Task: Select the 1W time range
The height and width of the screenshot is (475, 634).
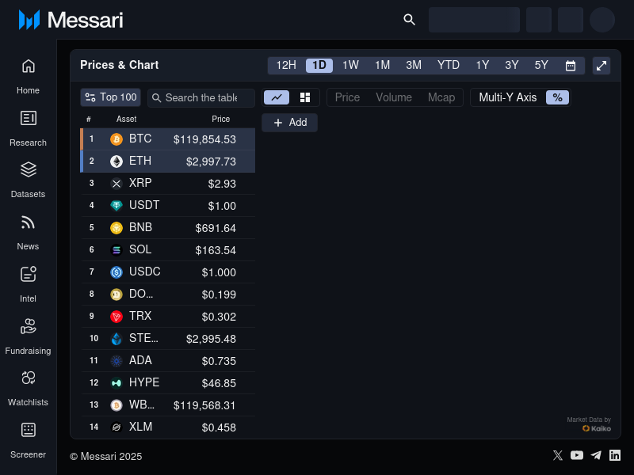Action: 350,66
